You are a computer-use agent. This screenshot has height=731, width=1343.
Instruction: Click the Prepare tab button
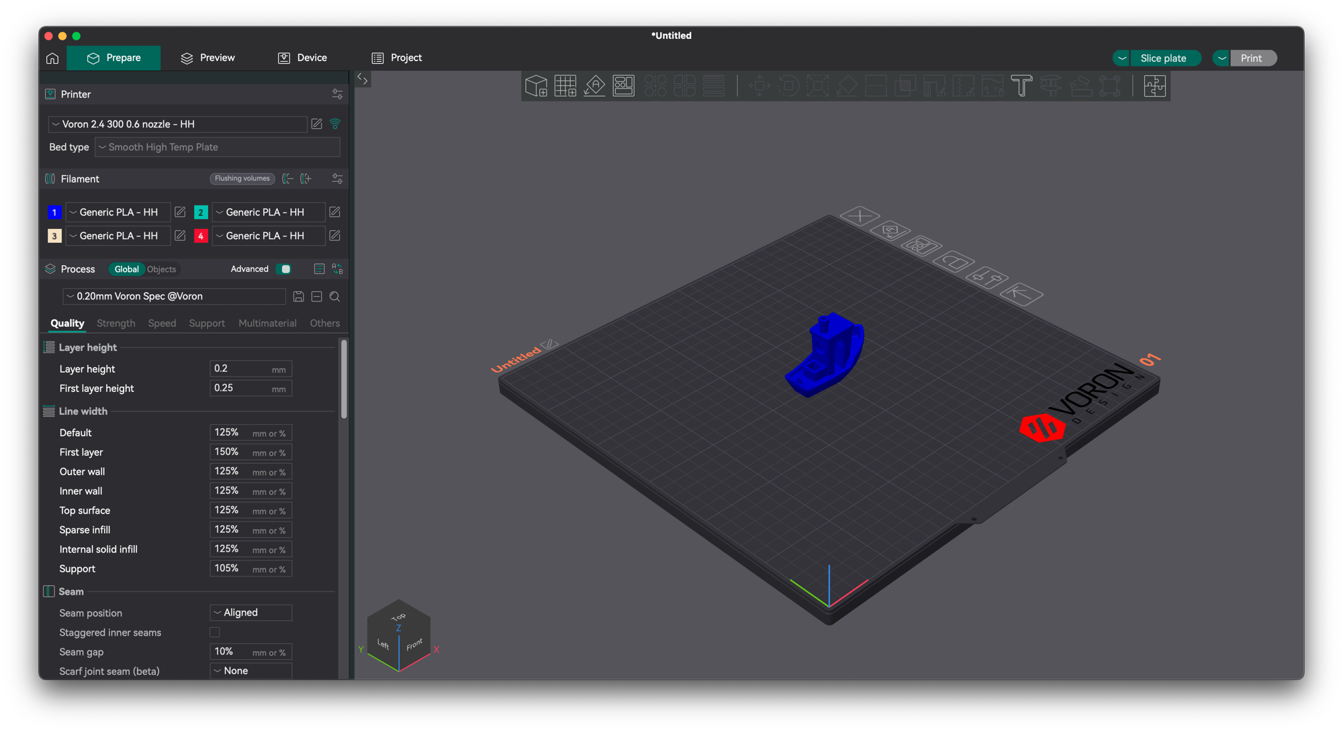tap(113, 58)
